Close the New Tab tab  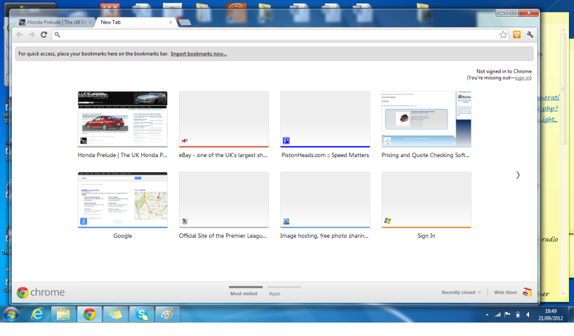(170, 22)
